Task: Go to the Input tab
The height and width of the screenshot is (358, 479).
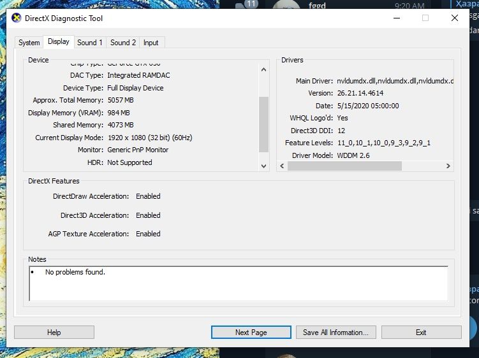Action: point(151,43)
